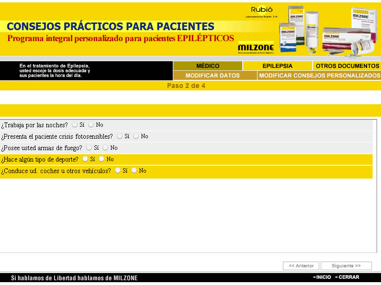Mark No for ¿Posee usted armas de fuego?
The image size is (381, 285).
(105, 147)
